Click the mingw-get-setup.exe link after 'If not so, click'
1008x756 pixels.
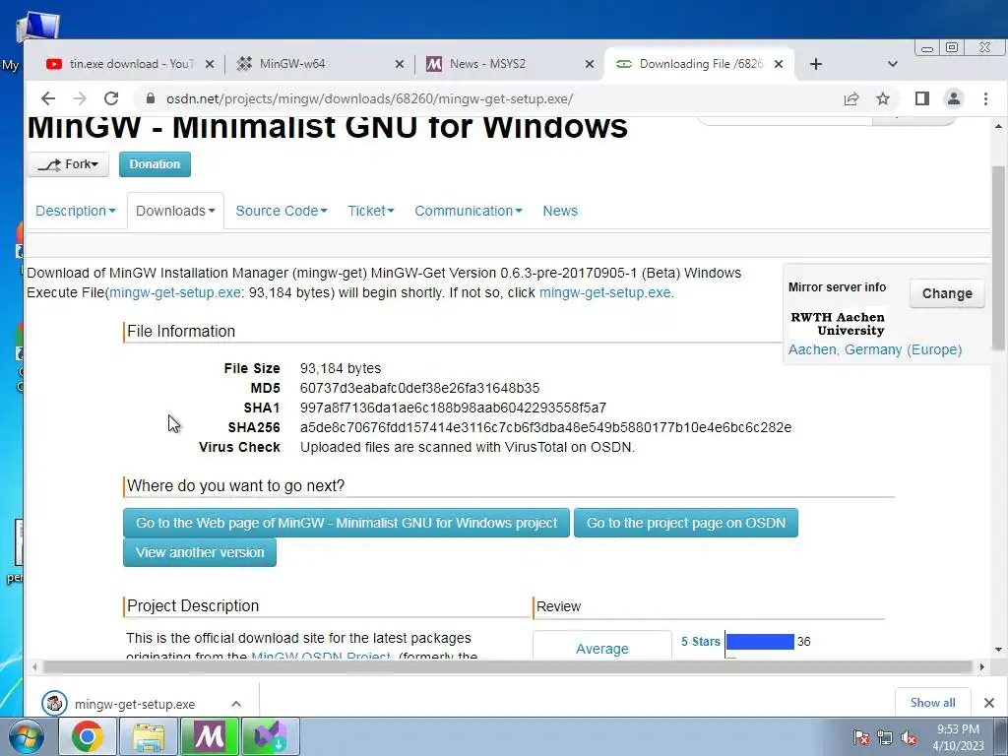point(605,292)
